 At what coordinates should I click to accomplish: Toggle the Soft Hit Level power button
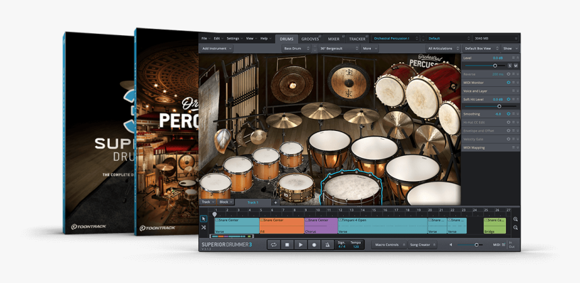pyautogui.click(x=509, y=99)
